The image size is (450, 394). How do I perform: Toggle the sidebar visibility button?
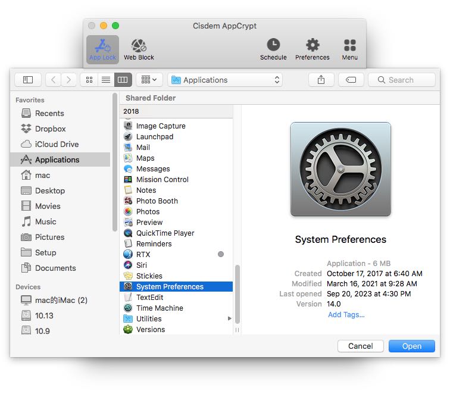pos(28,80)
